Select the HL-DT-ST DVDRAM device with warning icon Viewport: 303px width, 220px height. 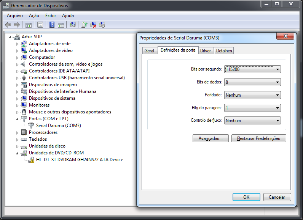coord(79,160)
